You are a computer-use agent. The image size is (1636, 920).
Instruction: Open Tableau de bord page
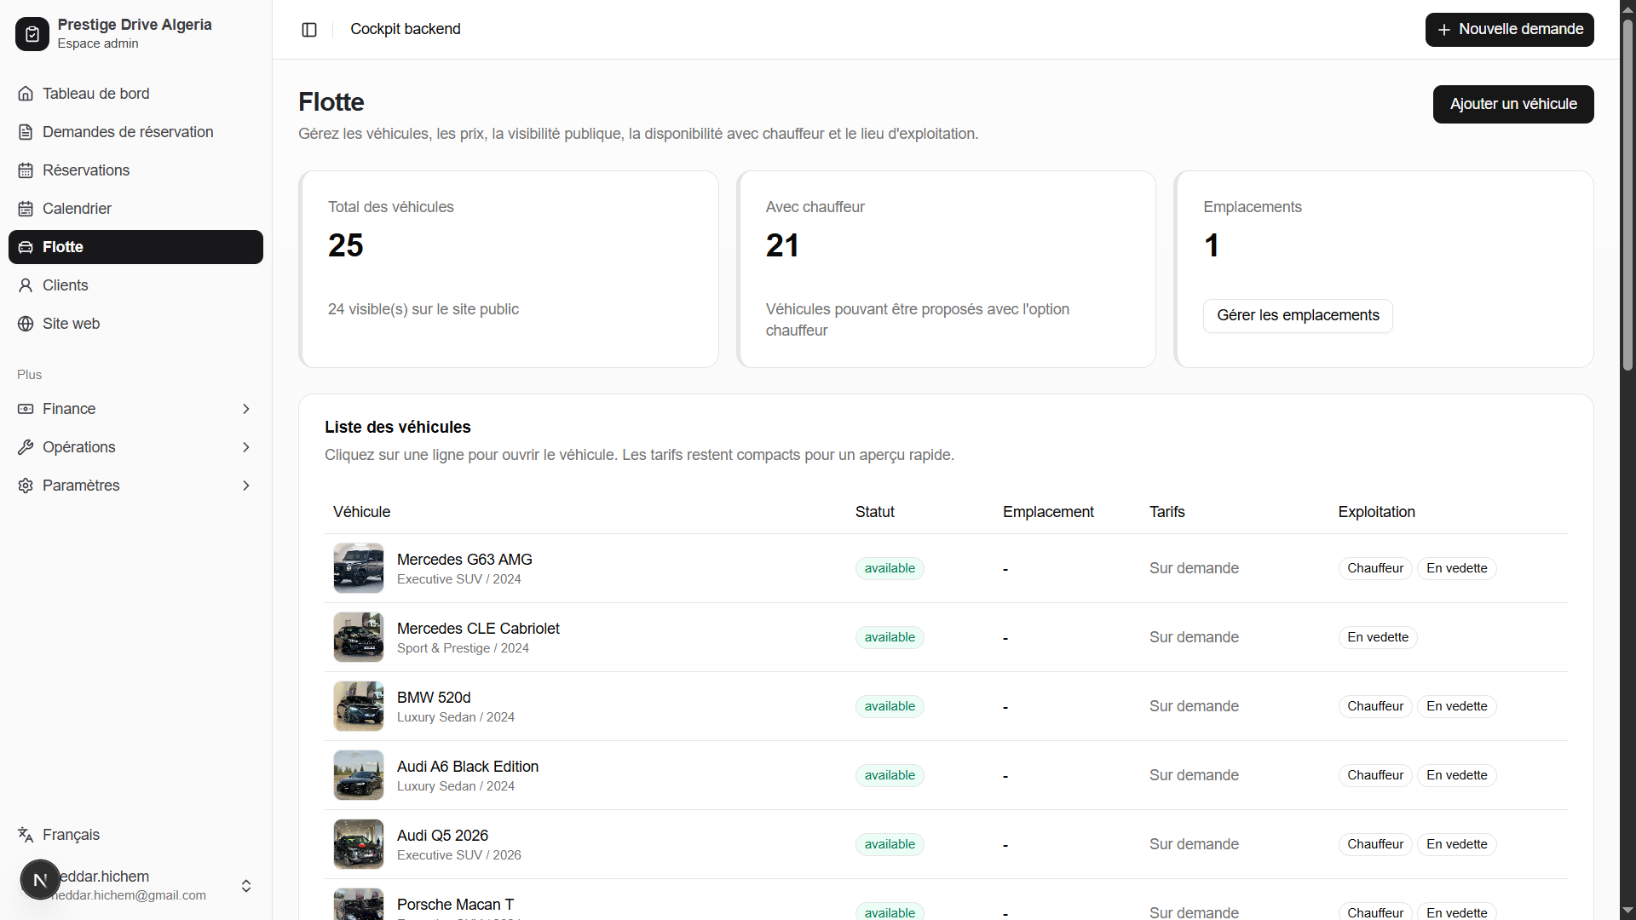pyautogui.click(x=135, y=94)
